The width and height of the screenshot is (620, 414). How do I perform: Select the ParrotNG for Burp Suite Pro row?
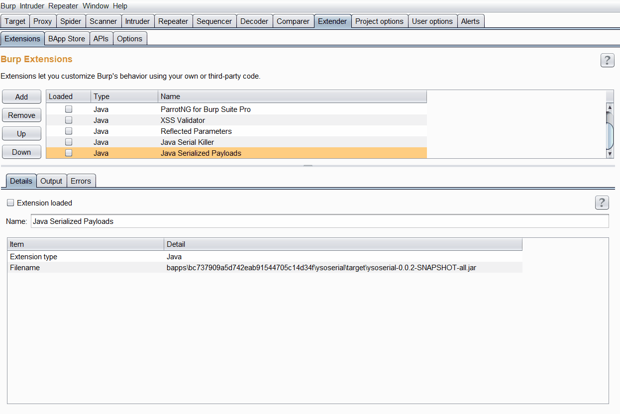236,109
